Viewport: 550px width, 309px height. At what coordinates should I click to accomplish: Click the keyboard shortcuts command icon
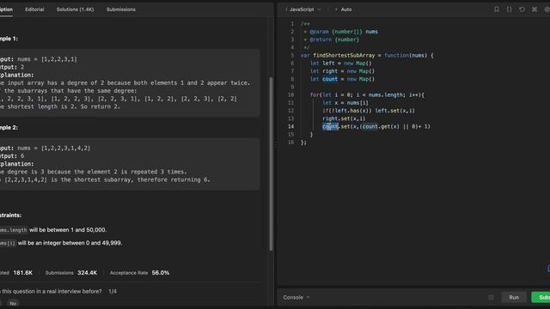point(535,9)
